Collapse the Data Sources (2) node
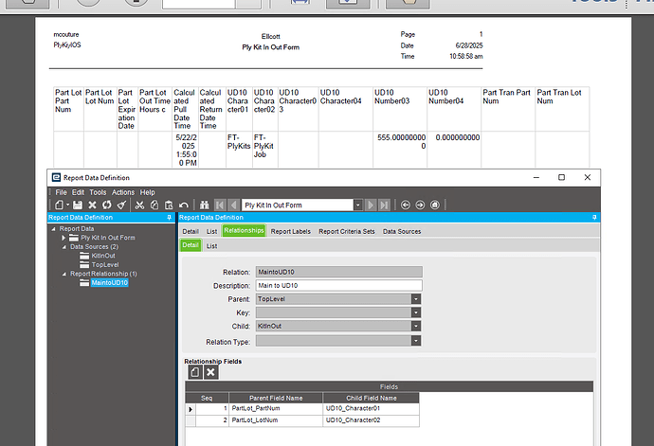Image resolution: width=654 pixels, height=446 pixels. click(x=64, y=247)
